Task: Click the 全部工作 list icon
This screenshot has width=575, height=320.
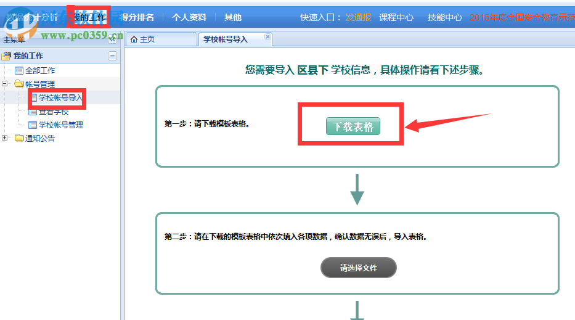Action: 18,70
